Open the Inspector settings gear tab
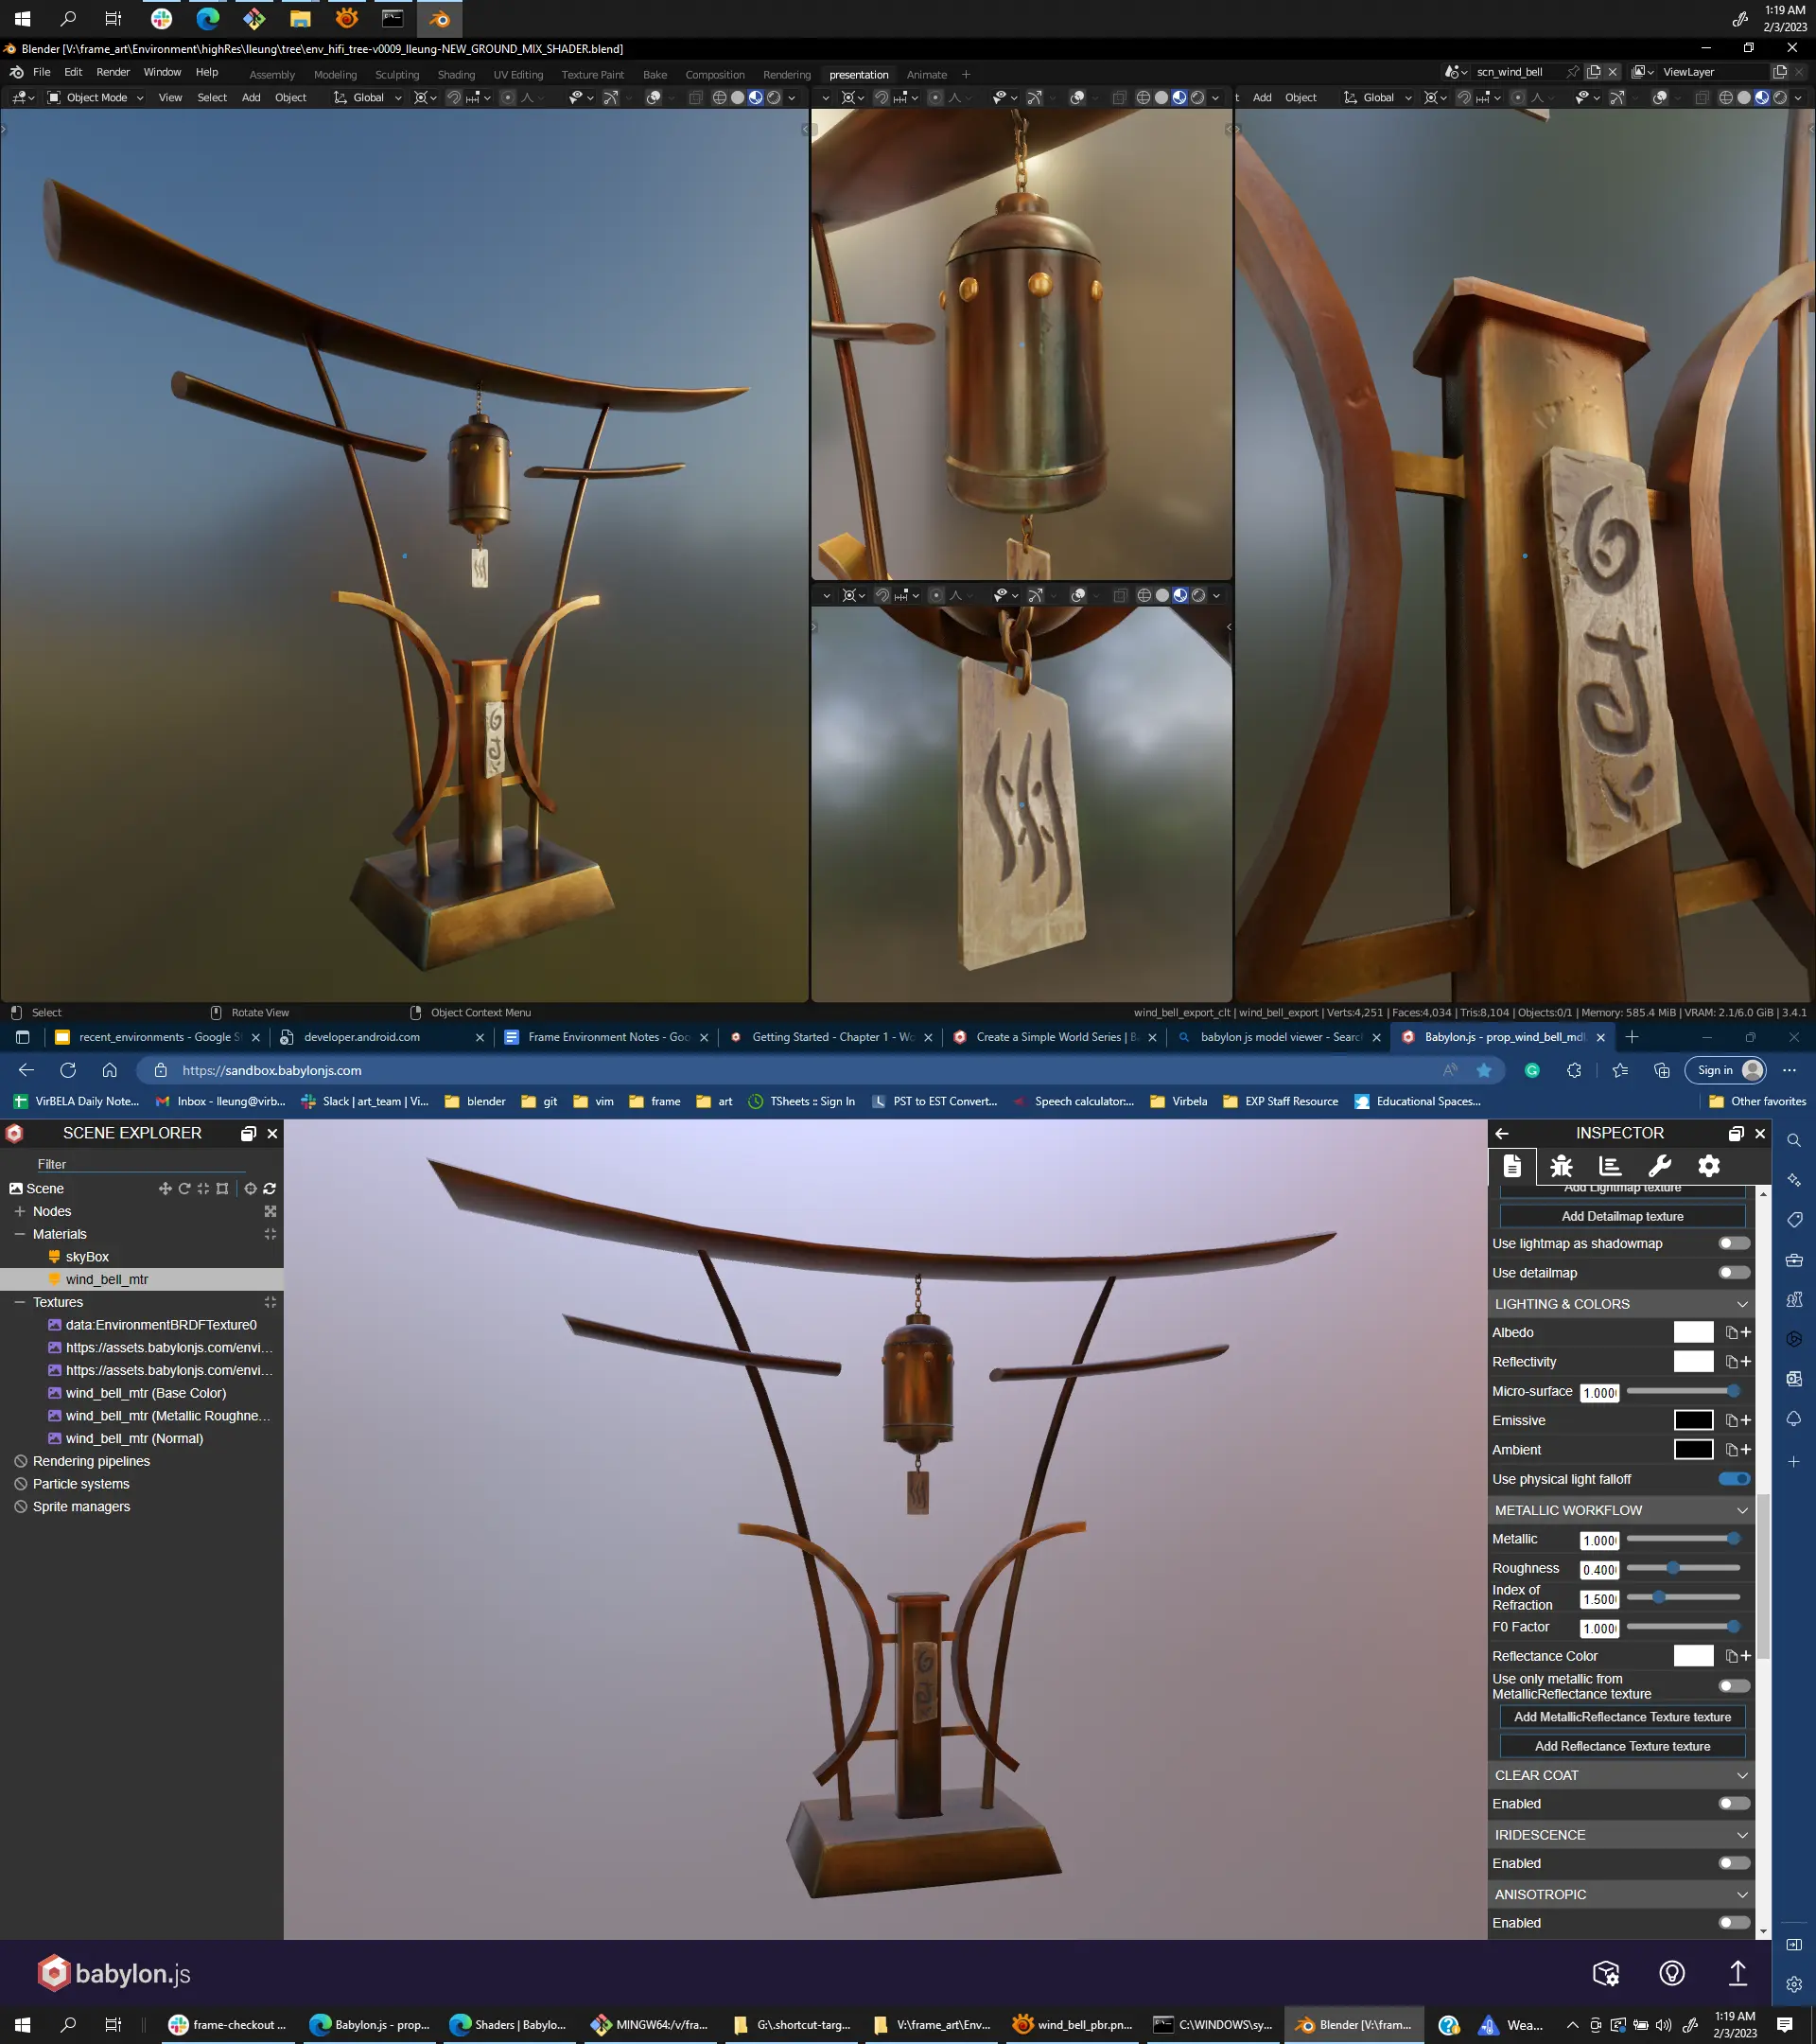The height and width of the screenshot is (2044, 1816). 1708,1166
